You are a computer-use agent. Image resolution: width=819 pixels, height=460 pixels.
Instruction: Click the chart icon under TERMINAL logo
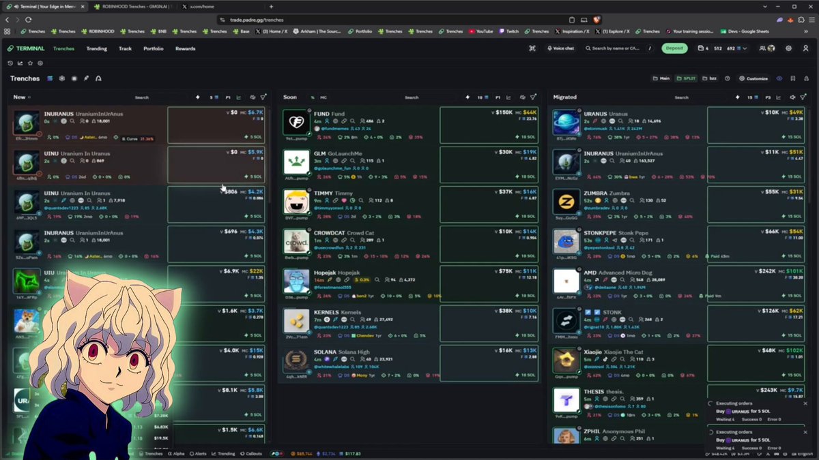tap(20, 63)
